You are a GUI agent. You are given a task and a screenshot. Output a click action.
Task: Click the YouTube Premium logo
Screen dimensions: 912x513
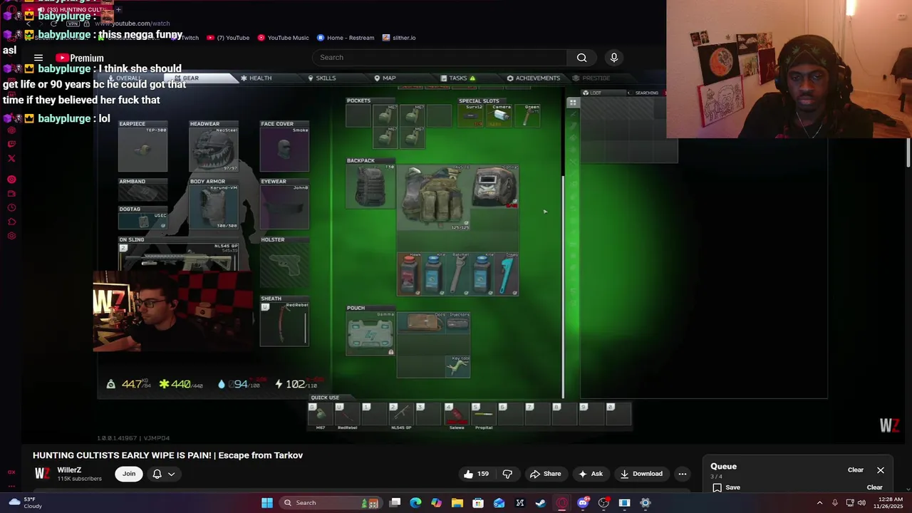coord(80,58)
